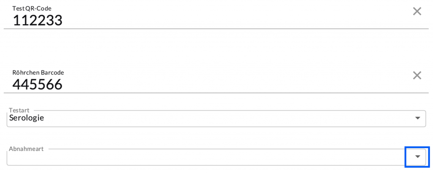This screenshot has height=173, width=433.
Task: Click the "Röhrchen Barcode" field label
Action: [38, 73]
